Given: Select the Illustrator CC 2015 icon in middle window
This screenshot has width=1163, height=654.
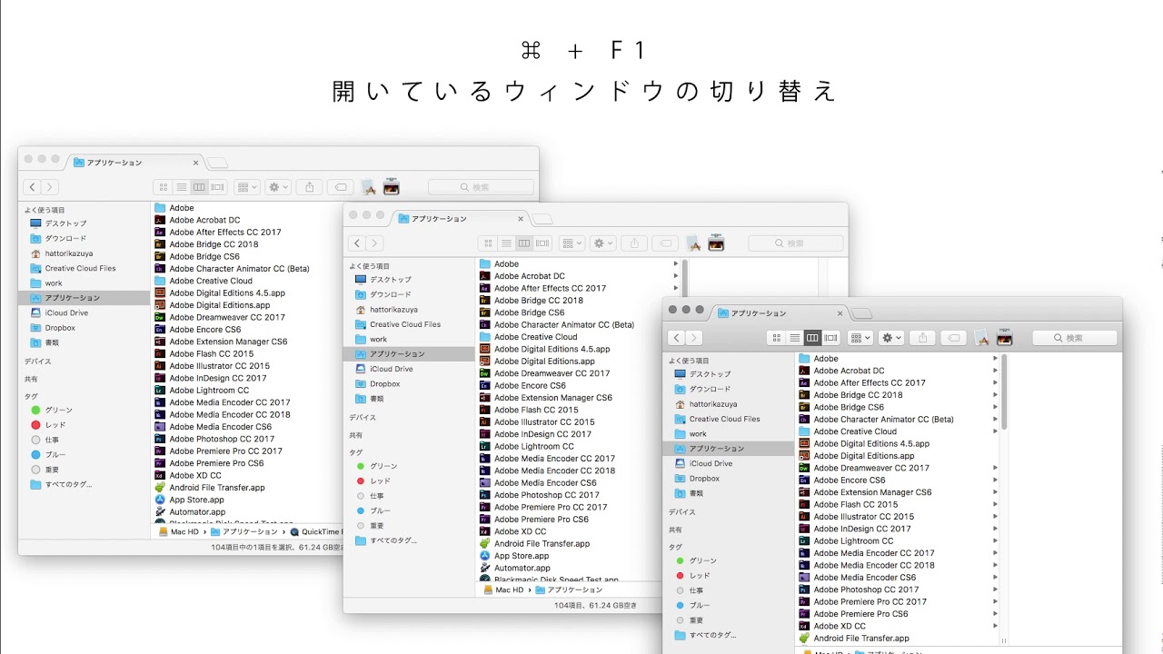Looking at the screenshot, I should point(486,421).
